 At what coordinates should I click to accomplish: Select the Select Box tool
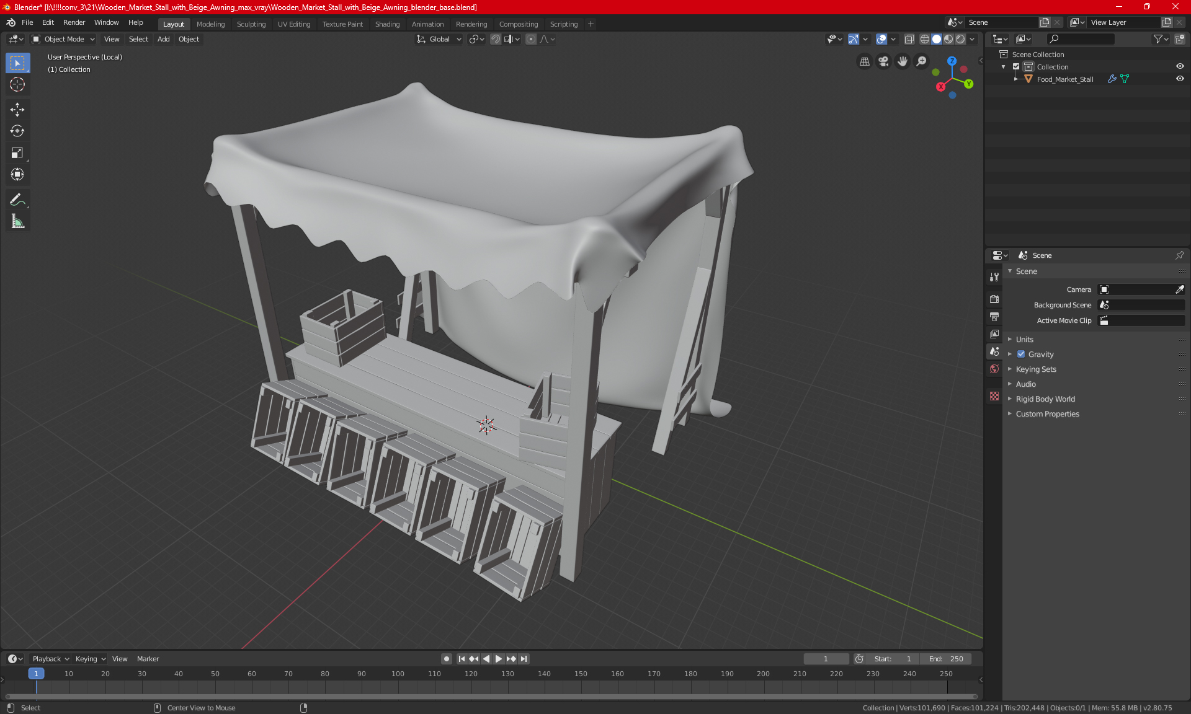coord(17,63)
